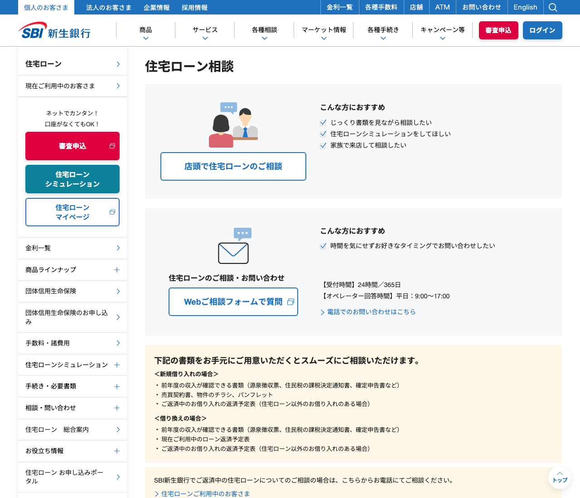580x498 pixels.
Task: Click the in-store consultation people illustration
Action: [x=233, y=124]
